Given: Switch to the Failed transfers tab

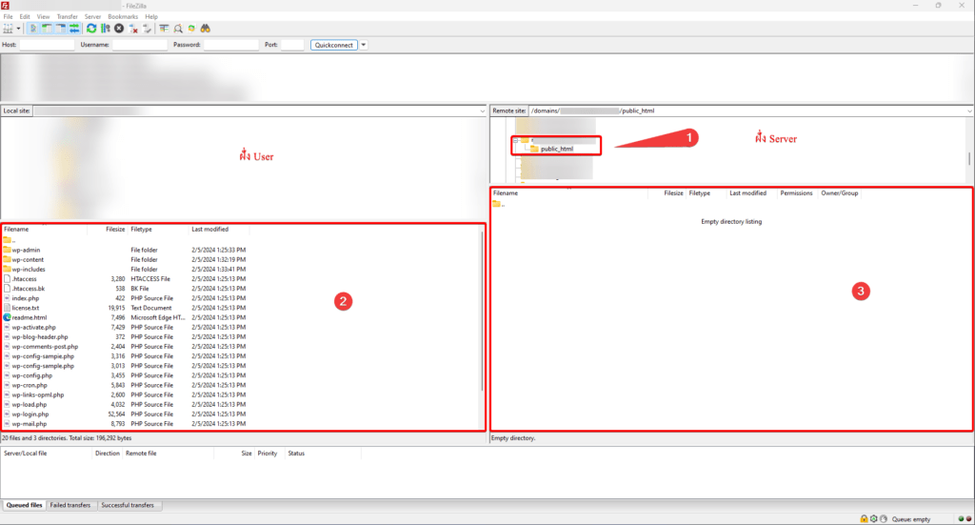Looking at the screenshot, I should click(x=71, y=505).
